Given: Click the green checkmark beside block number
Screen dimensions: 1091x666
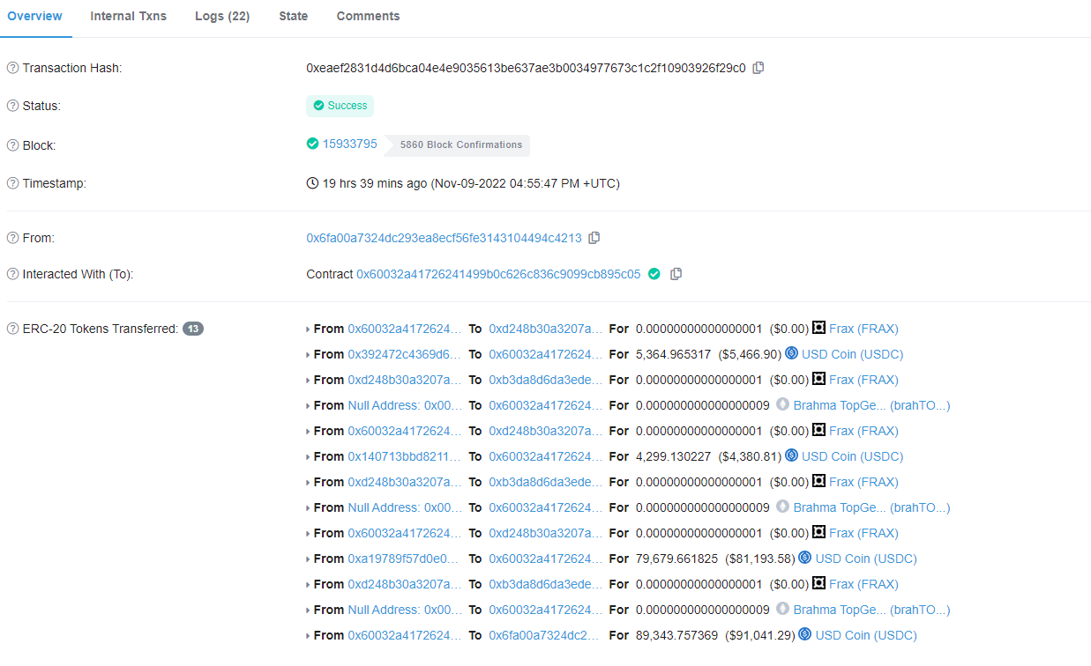Looking at the screenshot, I should point(311,144).
